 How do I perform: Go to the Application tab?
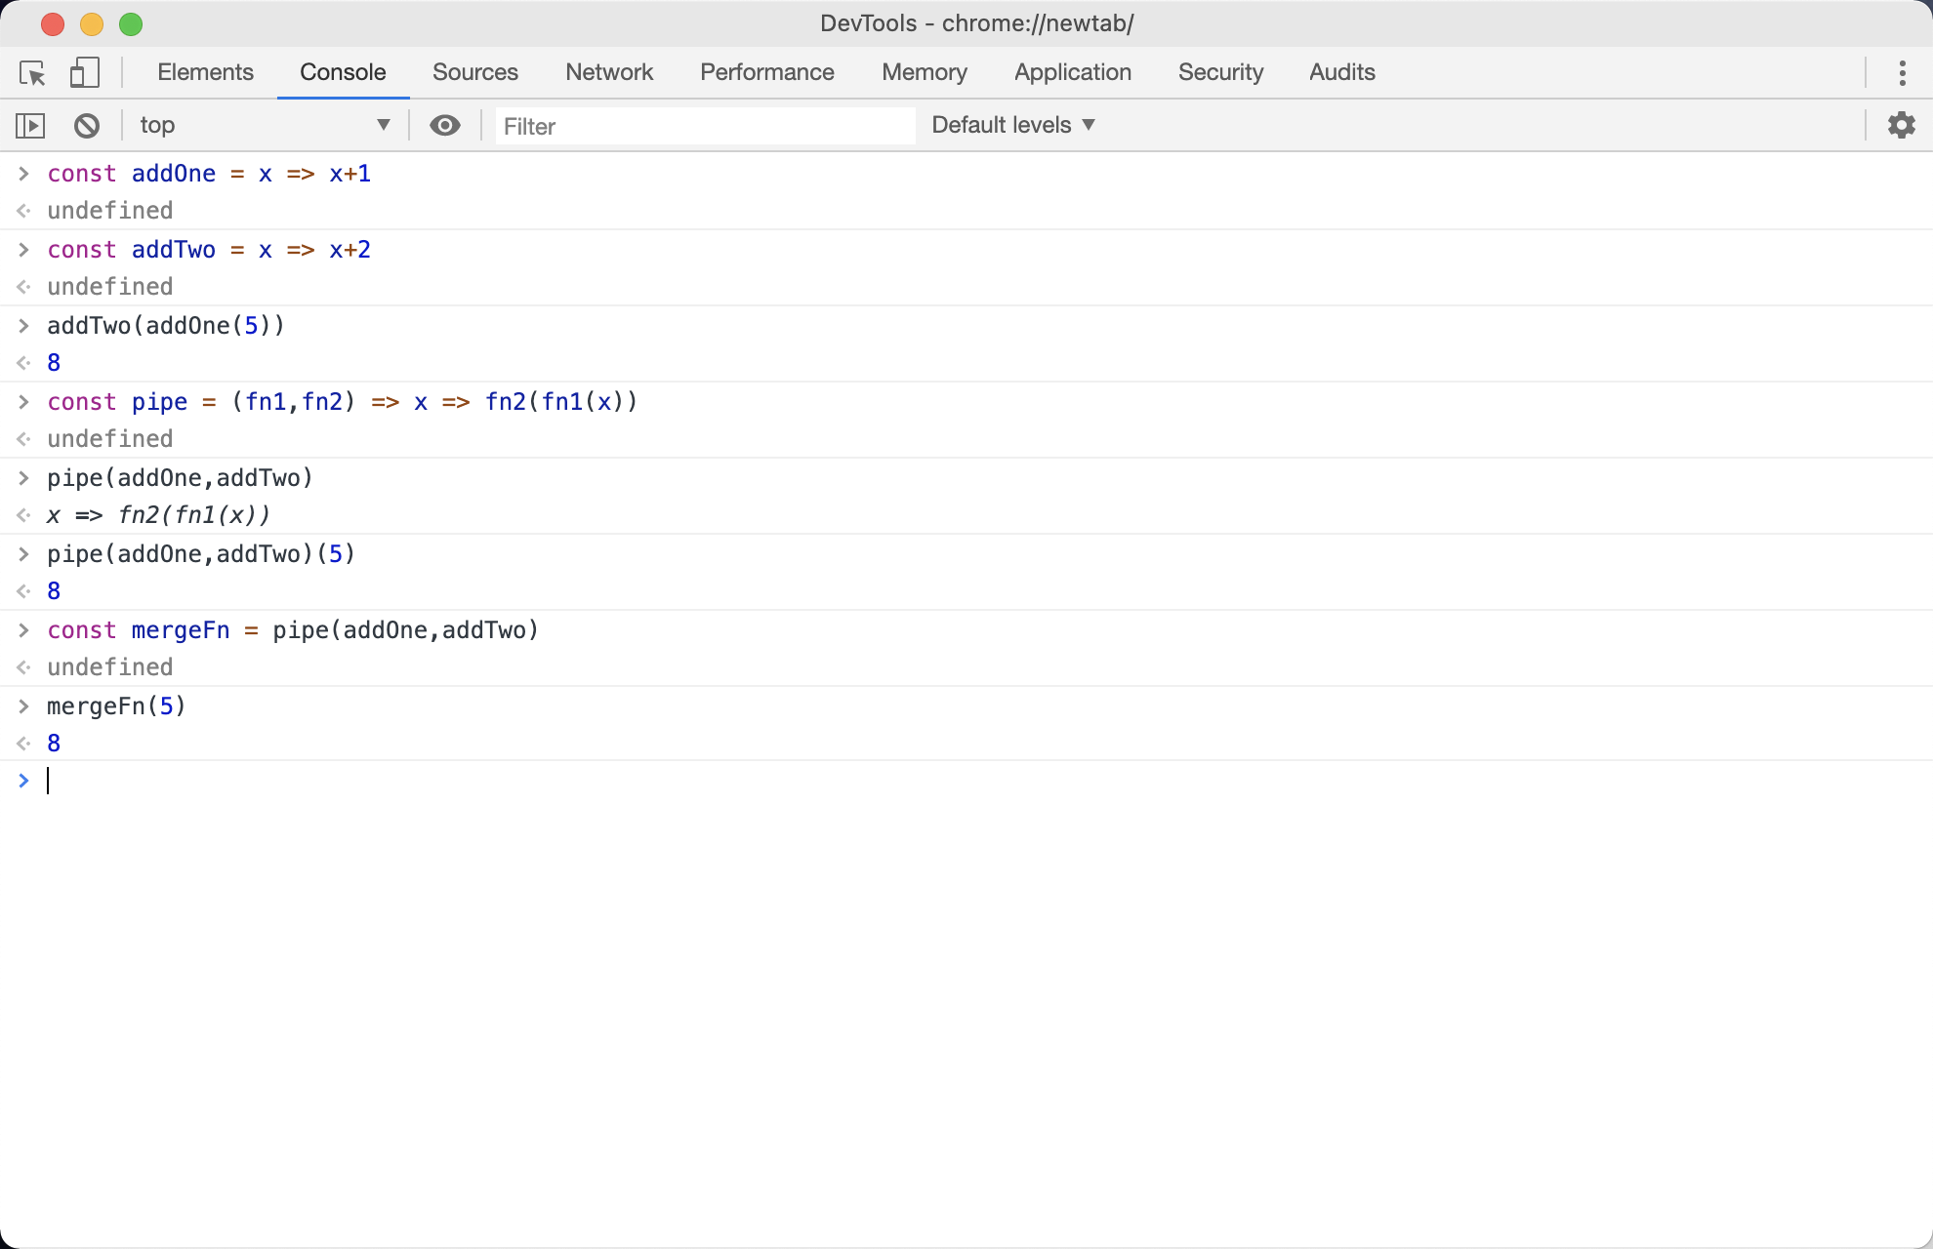point(1072,72)
